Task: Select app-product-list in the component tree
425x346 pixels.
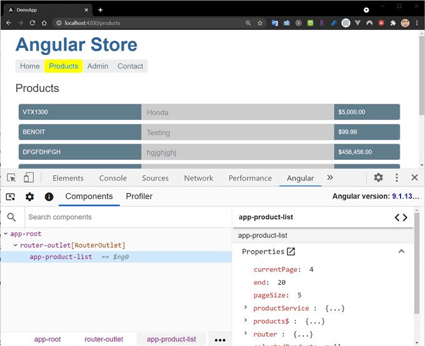Action: (116, 257)
